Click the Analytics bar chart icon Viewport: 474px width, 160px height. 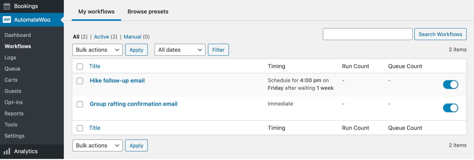click(7, 151)
